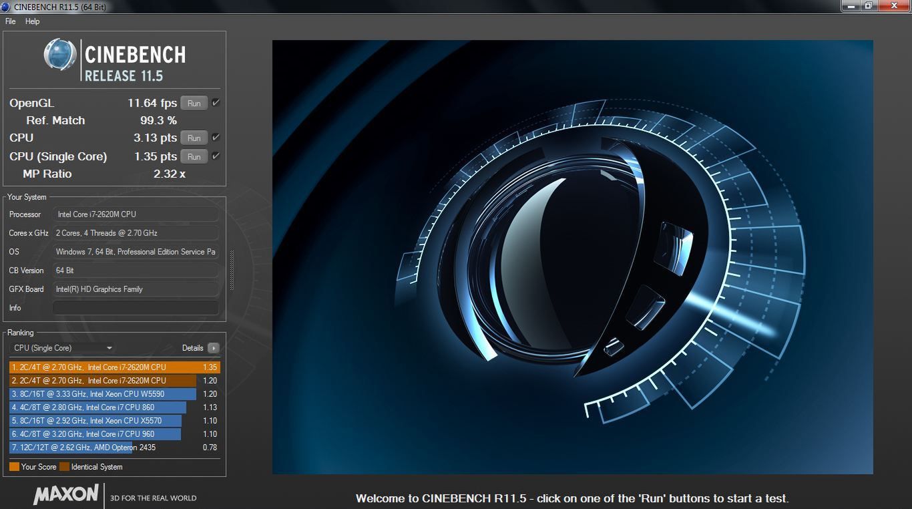Open the Help menu
Viewport: 912px width, 509px height.
tap(33, 21)
